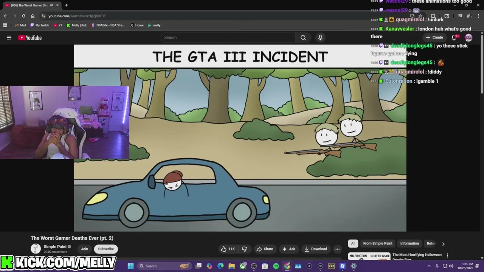Dislike the video with the thumbs-down icon
This screenshot has width=484, height=272.
click(245, 249)
